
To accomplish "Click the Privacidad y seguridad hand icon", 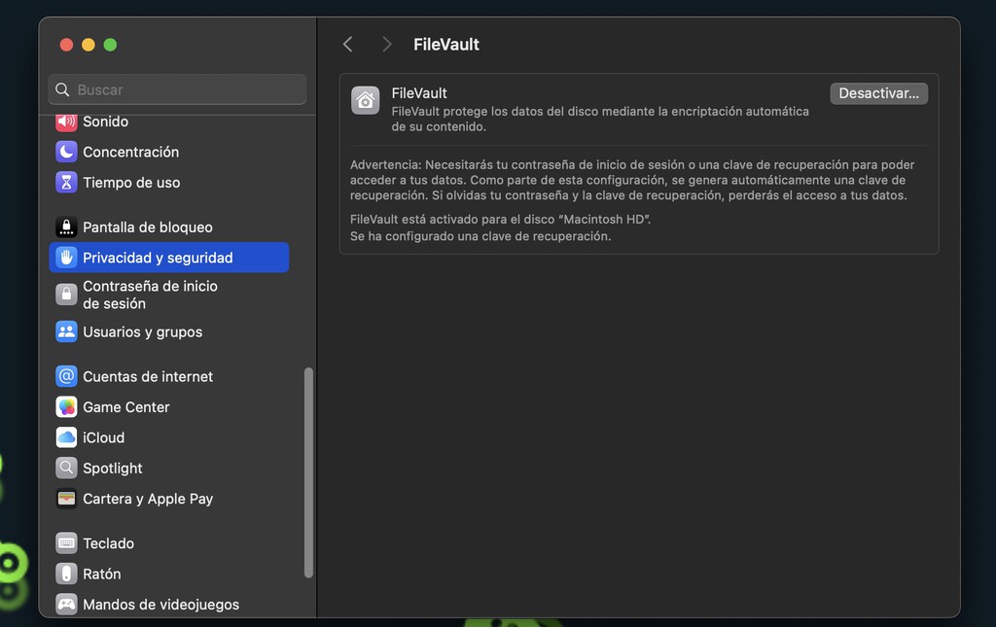I will click(x=66, y=257).
